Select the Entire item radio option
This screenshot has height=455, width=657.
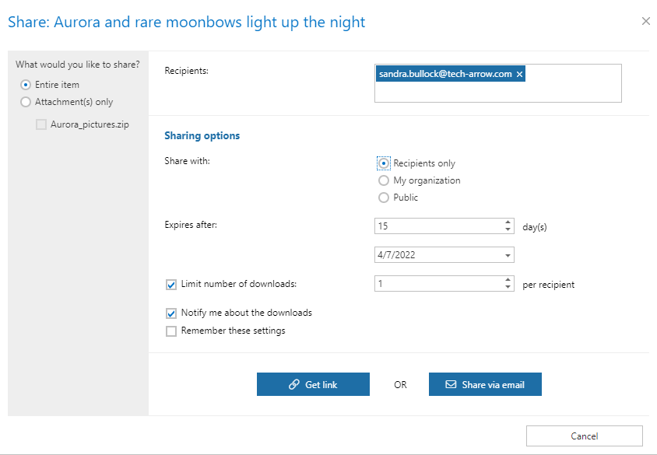[26, 85]
